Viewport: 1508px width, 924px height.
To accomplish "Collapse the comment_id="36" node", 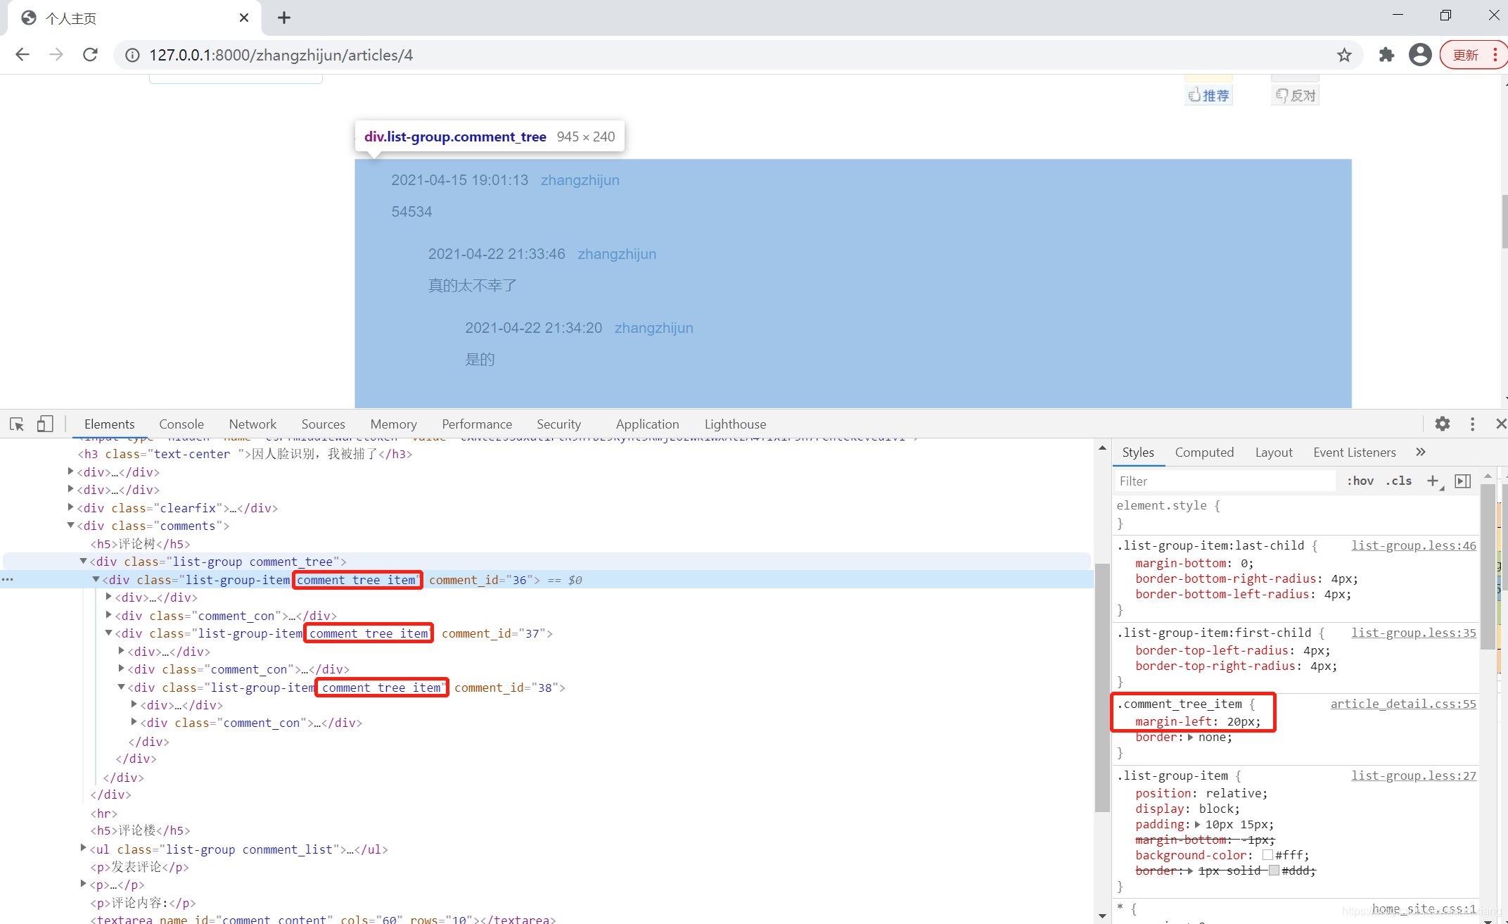I will coord(96,579).
